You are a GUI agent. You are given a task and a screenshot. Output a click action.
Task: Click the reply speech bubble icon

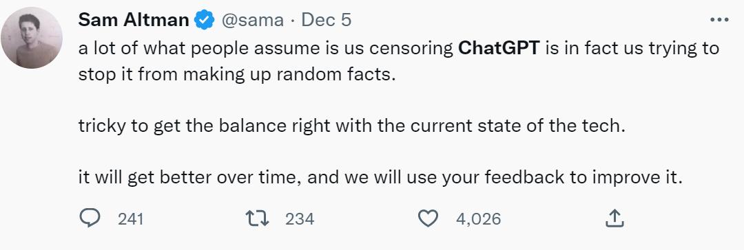(x=89, y=218)
